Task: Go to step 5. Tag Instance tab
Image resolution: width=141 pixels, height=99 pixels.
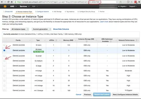Action: [69, 11]
